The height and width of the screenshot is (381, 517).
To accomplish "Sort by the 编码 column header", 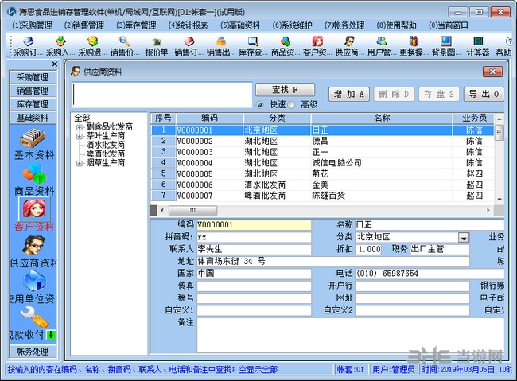I will [210, 118].
